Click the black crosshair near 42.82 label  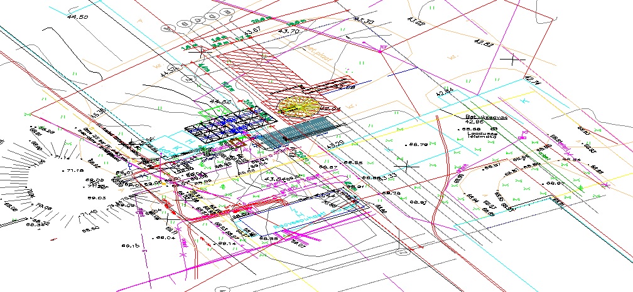(x=516, y=60)
